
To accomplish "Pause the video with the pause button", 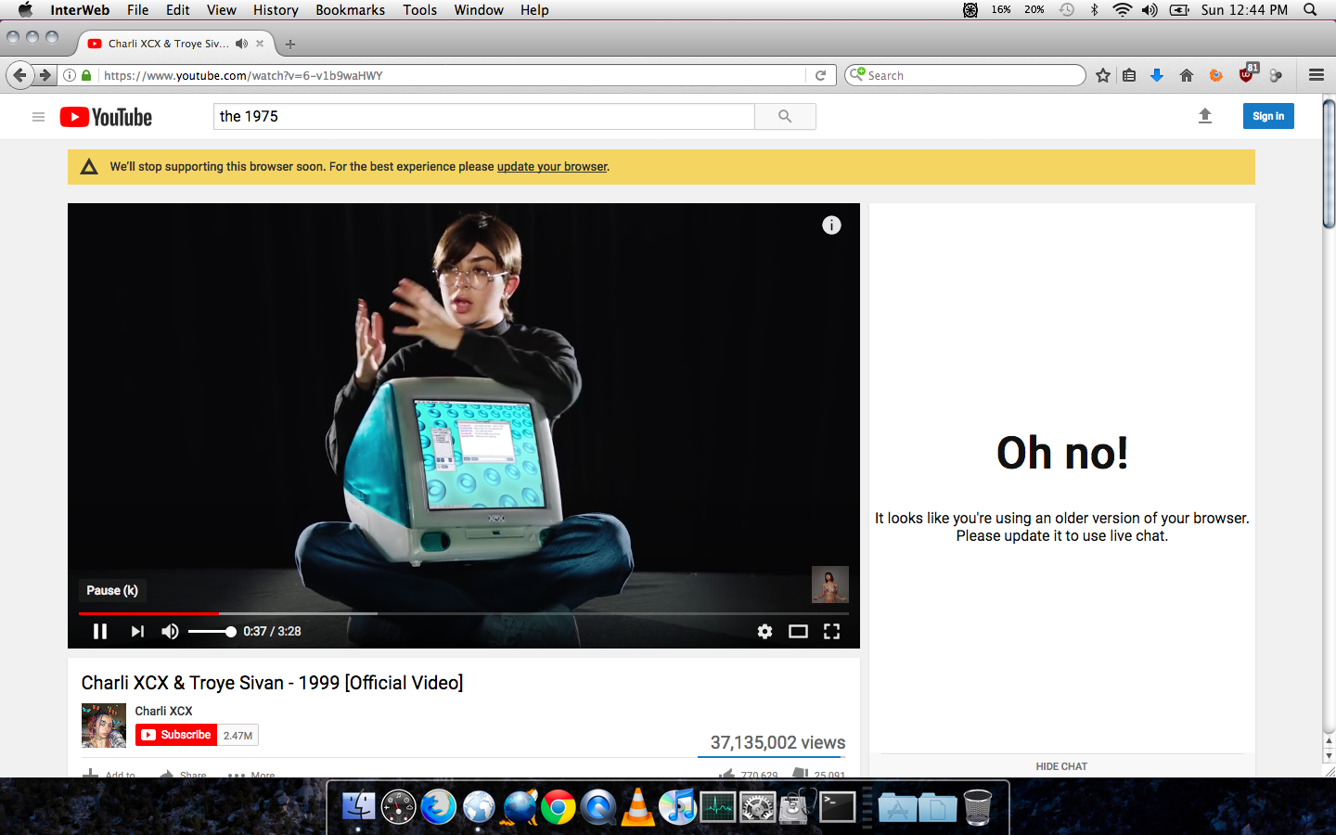I will (100, 631).
